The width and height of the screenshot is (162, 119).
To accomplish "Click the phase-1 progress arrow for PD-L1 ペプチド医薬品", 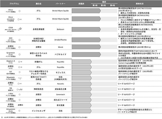I will click(x=86, y=11).
